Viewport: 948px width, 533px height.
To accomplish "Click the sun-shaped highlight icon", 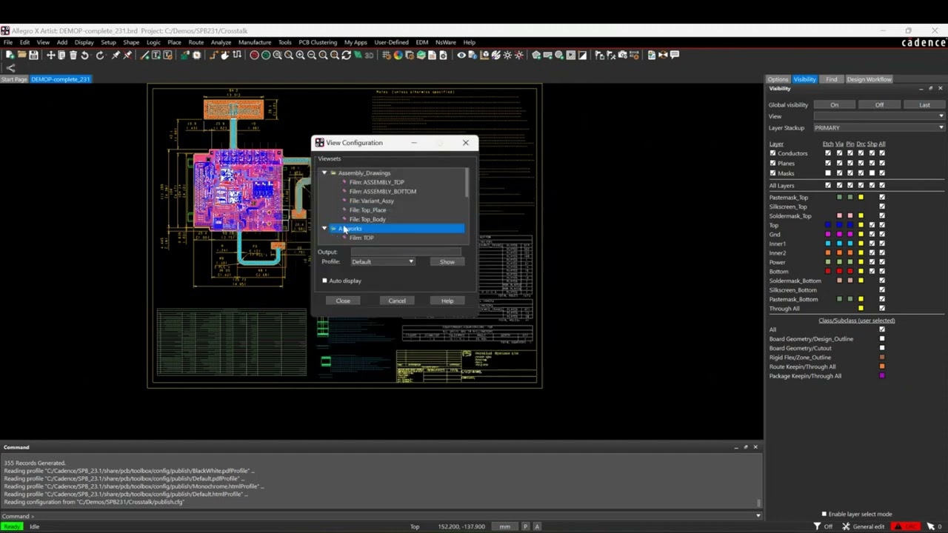I will (x=507, y=55).
